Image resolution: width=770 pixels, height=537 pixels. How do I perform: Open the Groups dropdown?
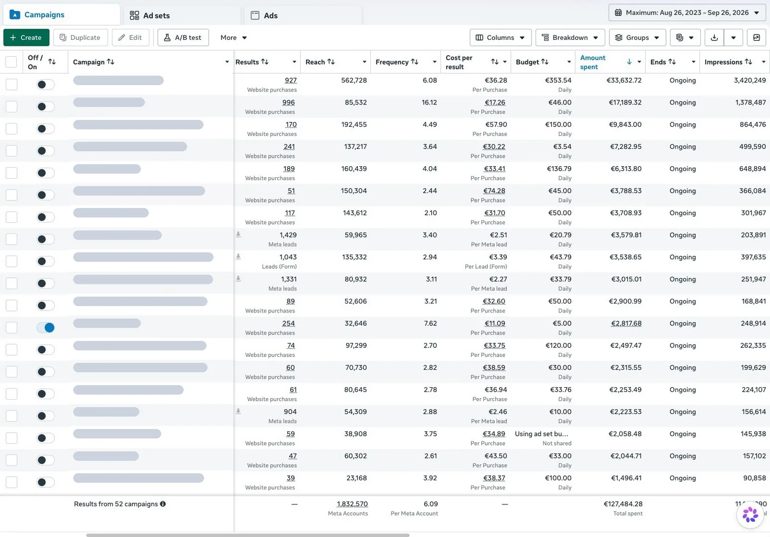638,37
